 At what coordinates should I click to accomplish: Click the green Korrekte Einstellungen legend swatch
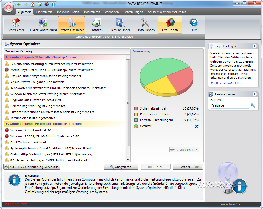click(x=136, y=120)
